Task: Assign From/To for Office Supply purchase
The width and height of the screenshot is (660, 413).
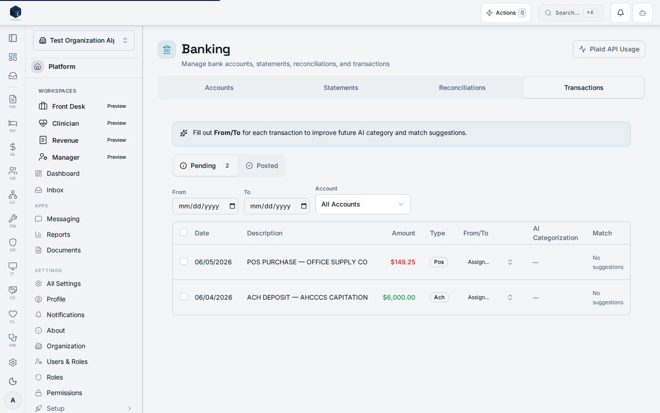Action: pos(490,262)
